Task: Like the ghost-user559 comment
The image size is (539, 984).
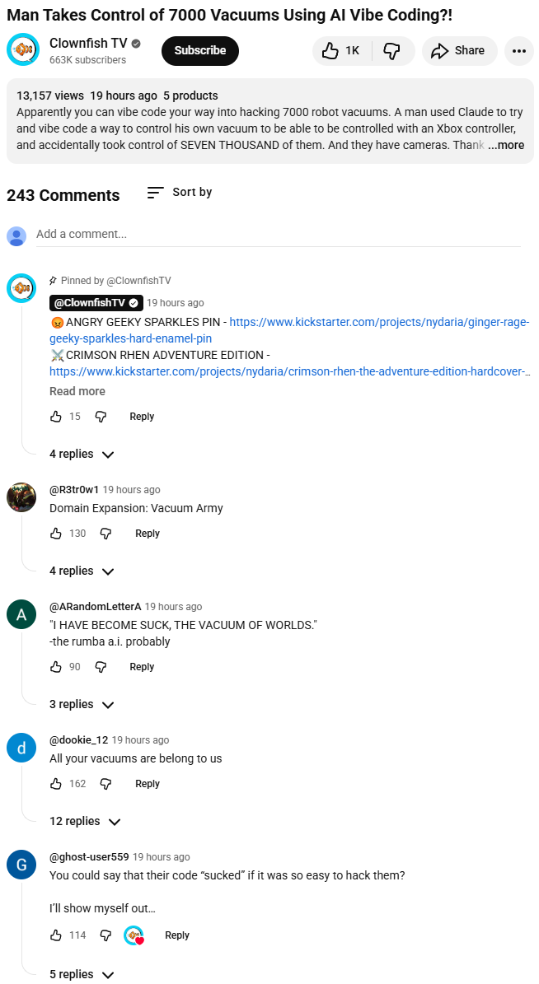Action: [x=56, y=935]
